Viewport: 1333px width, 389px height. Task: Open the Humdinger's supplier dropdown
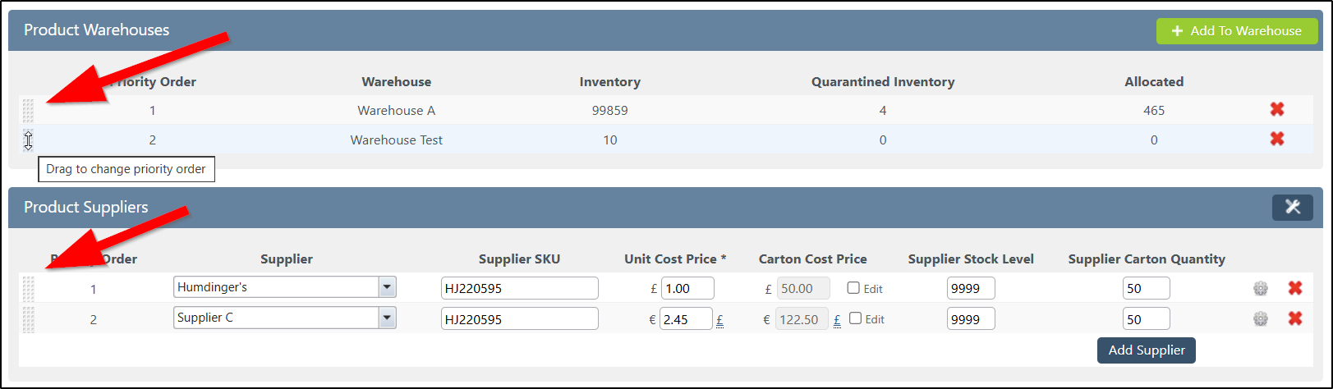pyautogui.click(x=387, y=287)
